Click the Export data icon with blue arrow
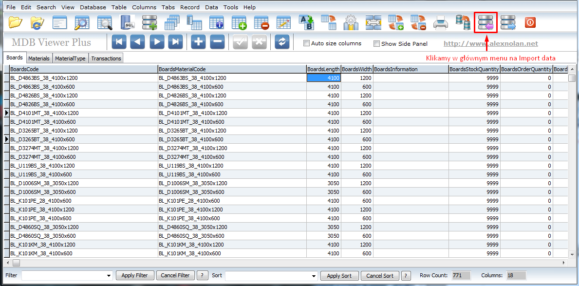This screenshot has width=579, height=286. (508, 22)
